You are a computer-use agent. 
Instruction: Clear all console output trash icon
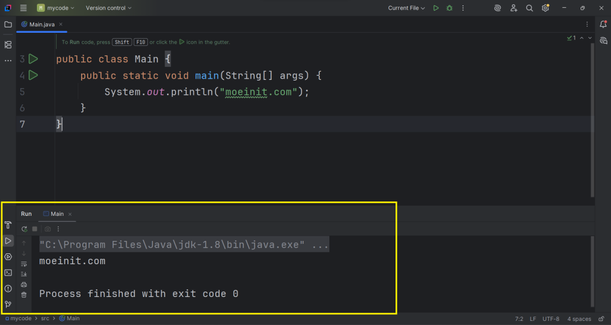[x=24, y=295]
